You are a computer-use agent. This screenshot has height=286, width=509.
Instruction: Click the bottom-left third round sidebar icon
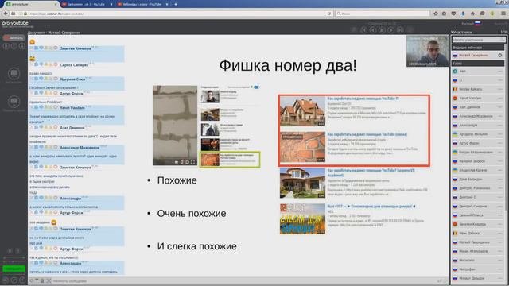[x=21, y=280]
